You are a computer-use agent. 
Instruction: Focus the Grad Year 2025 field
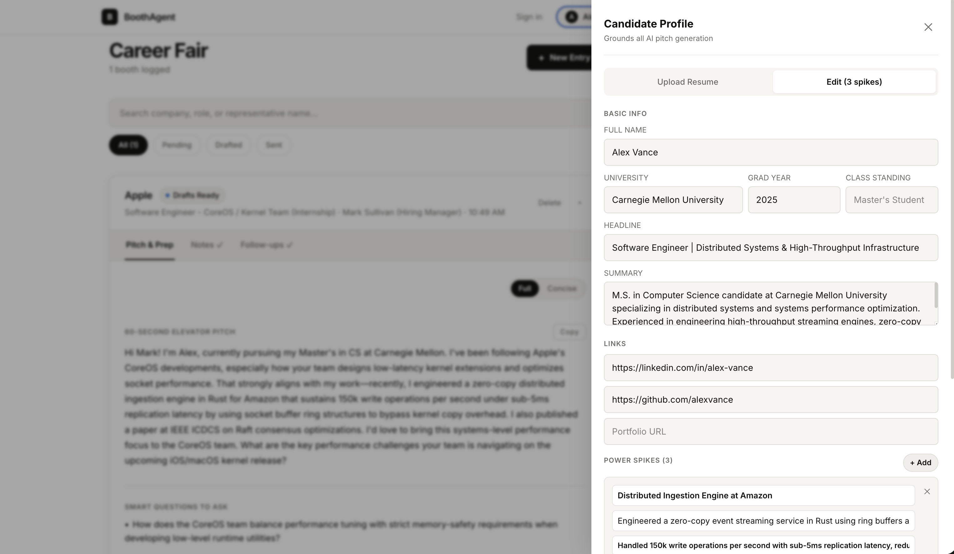(794, 199)
